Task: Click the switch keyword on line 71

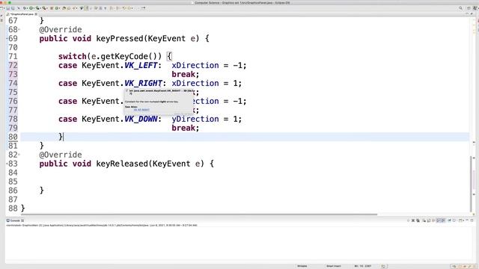Action: pyautogui.click(x=73, y=57)
